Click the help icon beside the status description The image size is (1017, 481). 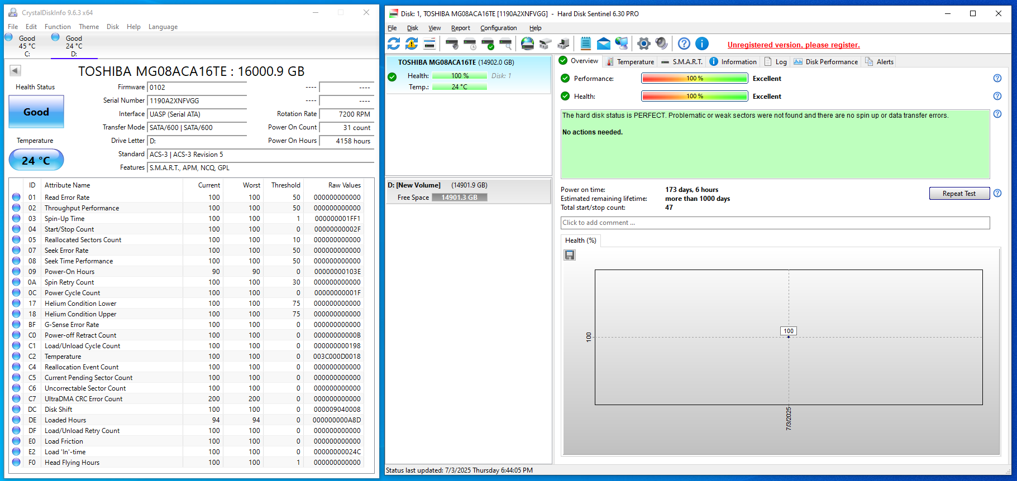997,114
